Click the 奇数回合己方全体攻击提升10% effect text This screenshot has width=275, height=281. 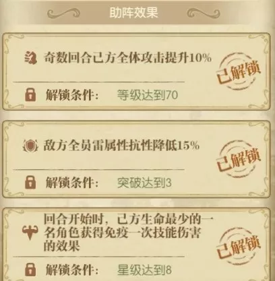[x=127, y=58]
